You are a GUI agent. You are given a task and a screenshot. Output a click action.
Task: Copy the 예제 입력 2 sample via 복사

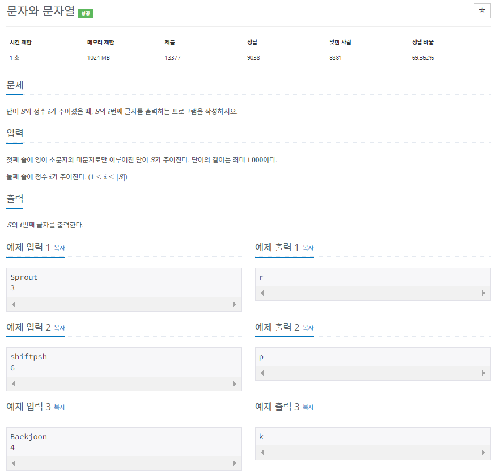(59, 327)
